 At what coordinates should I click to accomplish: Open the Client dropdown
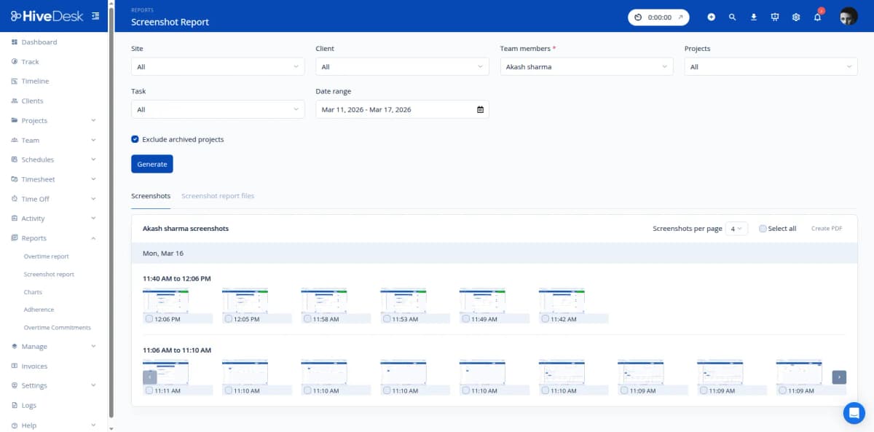[402, 66]
